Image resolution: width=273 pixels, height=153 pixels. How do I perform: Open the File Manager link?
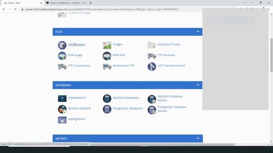coord(76,44)
